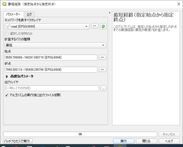Image resolution: width=183 pixels, height=147 pixels.
Task: Toggle the 選択した地物のみ checkbox
Action: click(x=7, y=34)
